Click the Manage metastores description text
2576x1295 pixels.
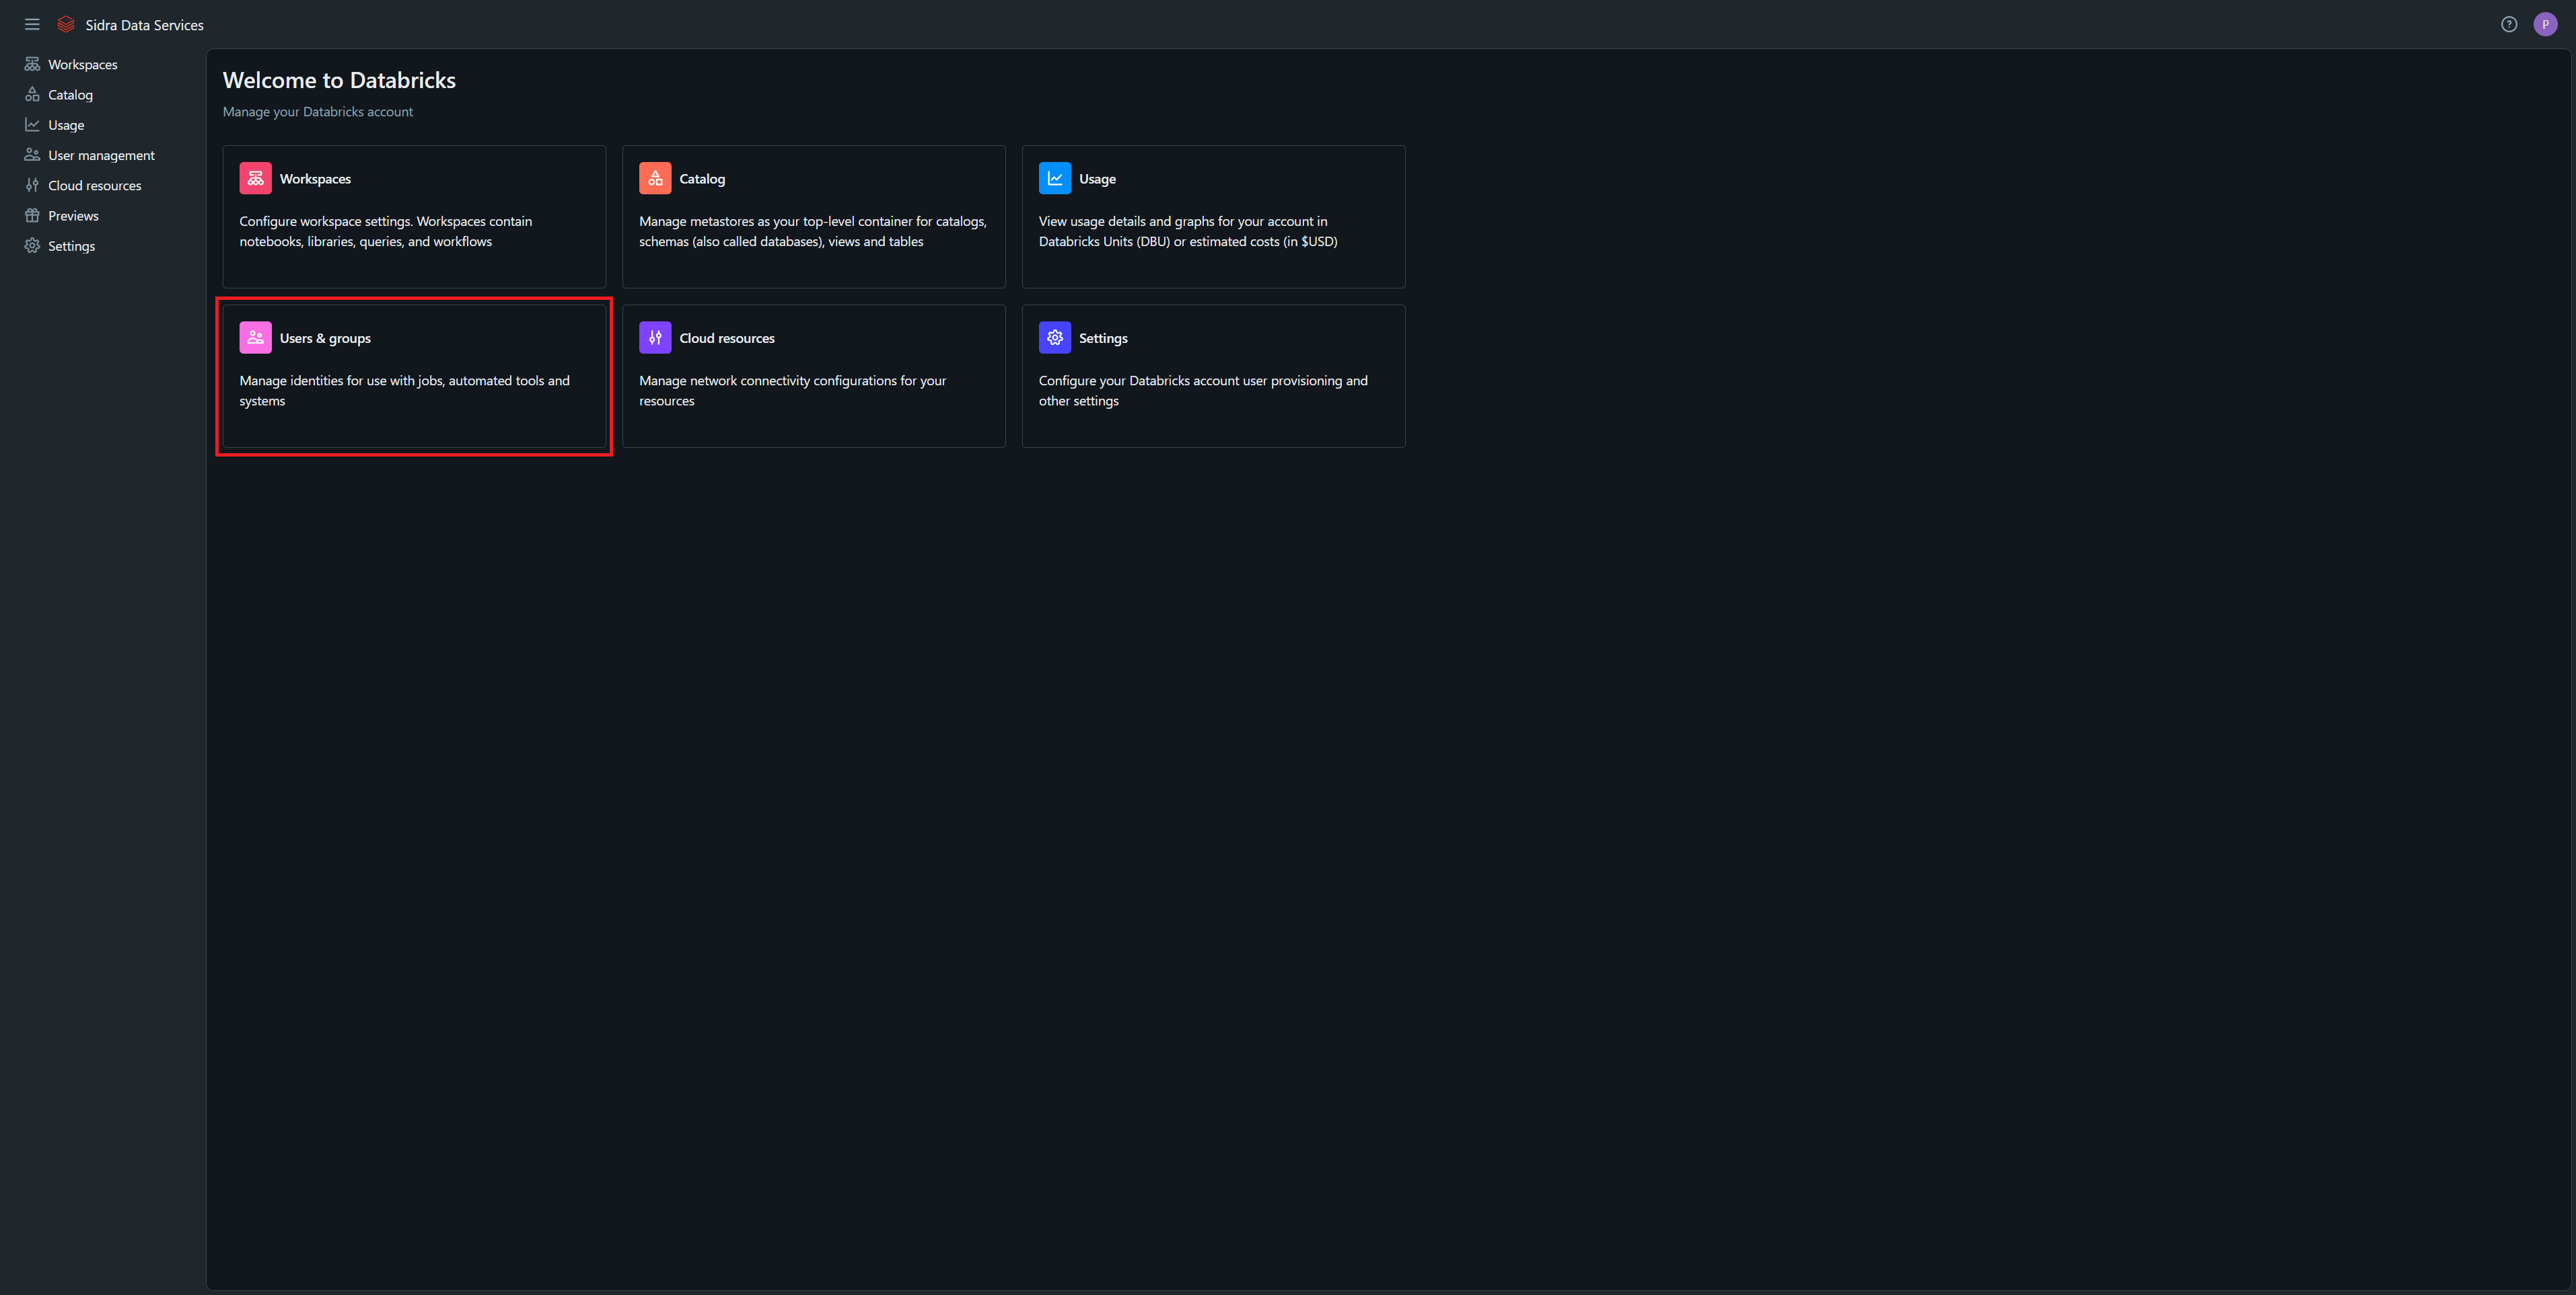point(813,232)
